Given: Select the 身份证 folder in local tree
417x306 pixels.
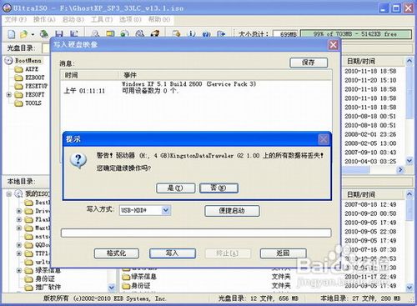Looking at the screenshot, I should click(x=45, y=278).
